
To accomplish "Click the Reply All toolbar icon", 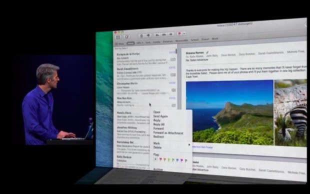I will click(x=164, y=34).
